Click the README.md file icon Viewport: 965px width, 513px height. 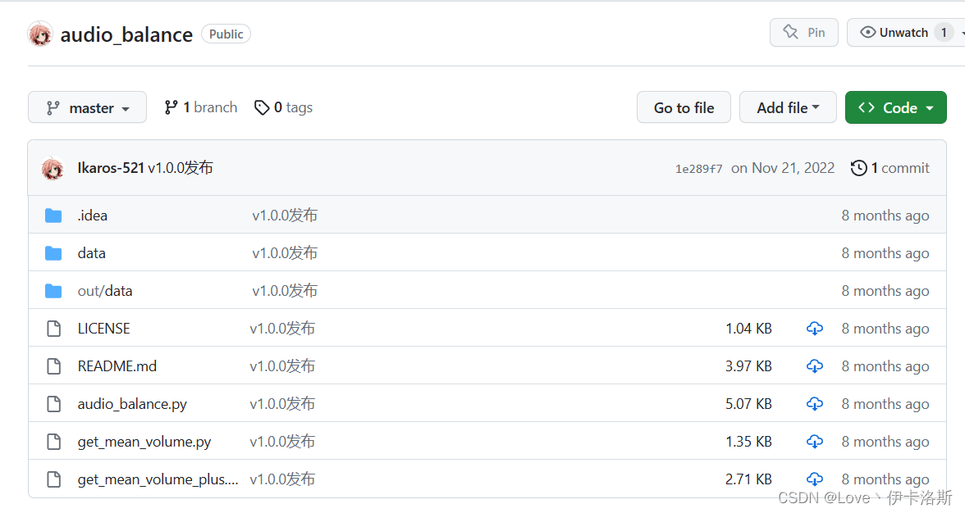(x=54, y=366)
